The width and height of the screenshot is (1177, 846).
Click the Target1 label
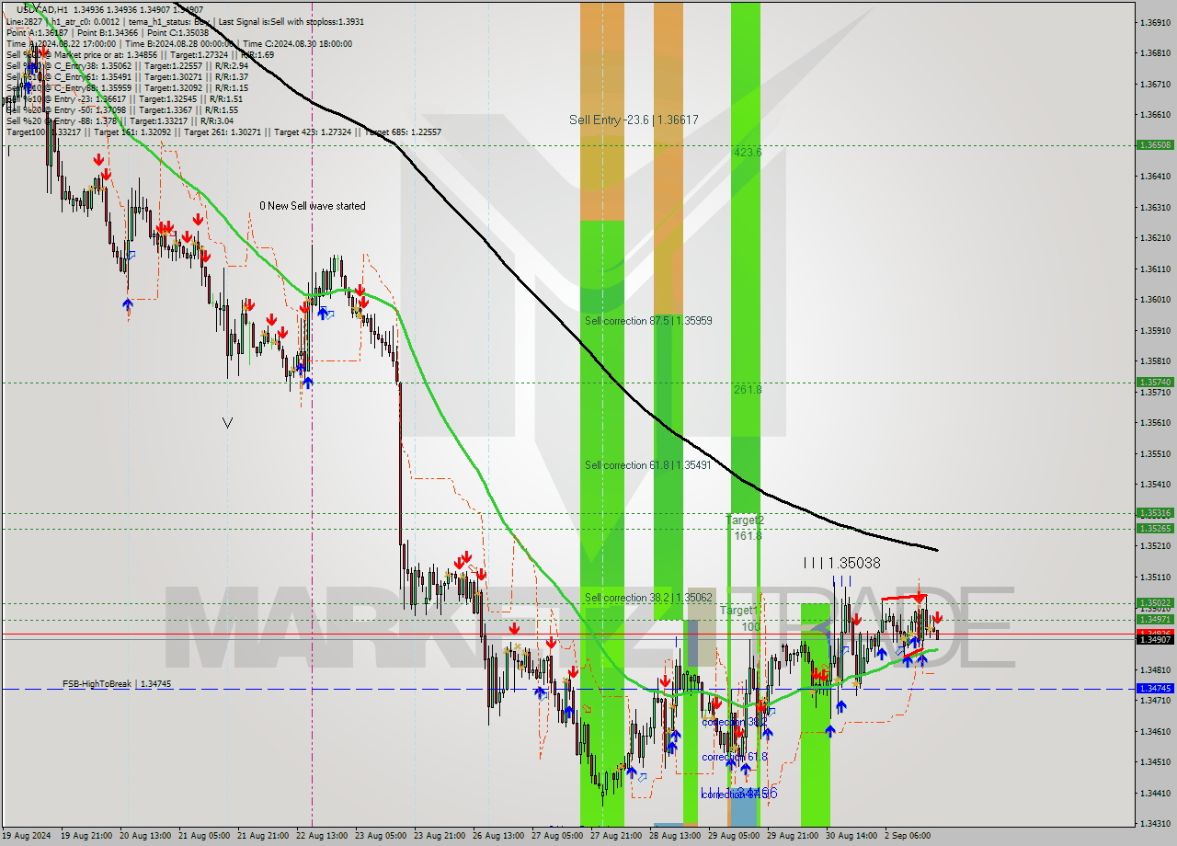[738, 611]
